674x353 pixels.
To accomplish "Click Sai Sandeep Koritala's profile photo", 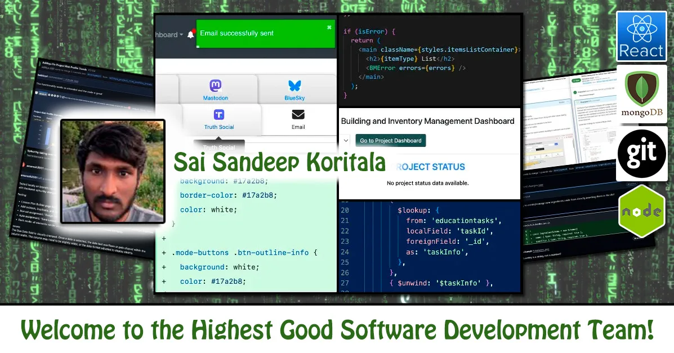I will (113, 172).
